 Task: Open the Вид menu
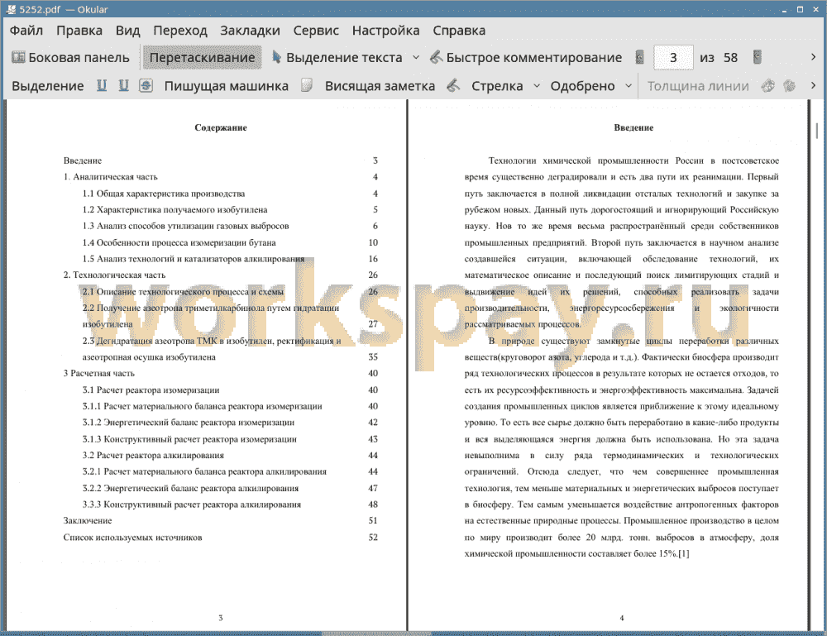pyautogui.click(x=127, y=31)
